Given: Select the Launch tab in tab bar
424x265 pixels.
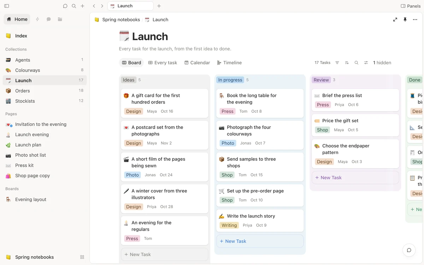Looking at the screenshot, I should [130, 6].
